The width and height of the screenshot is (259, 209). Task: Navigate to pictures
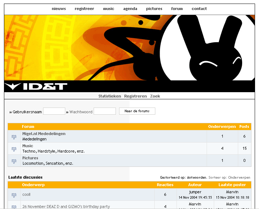coord(154,9)
